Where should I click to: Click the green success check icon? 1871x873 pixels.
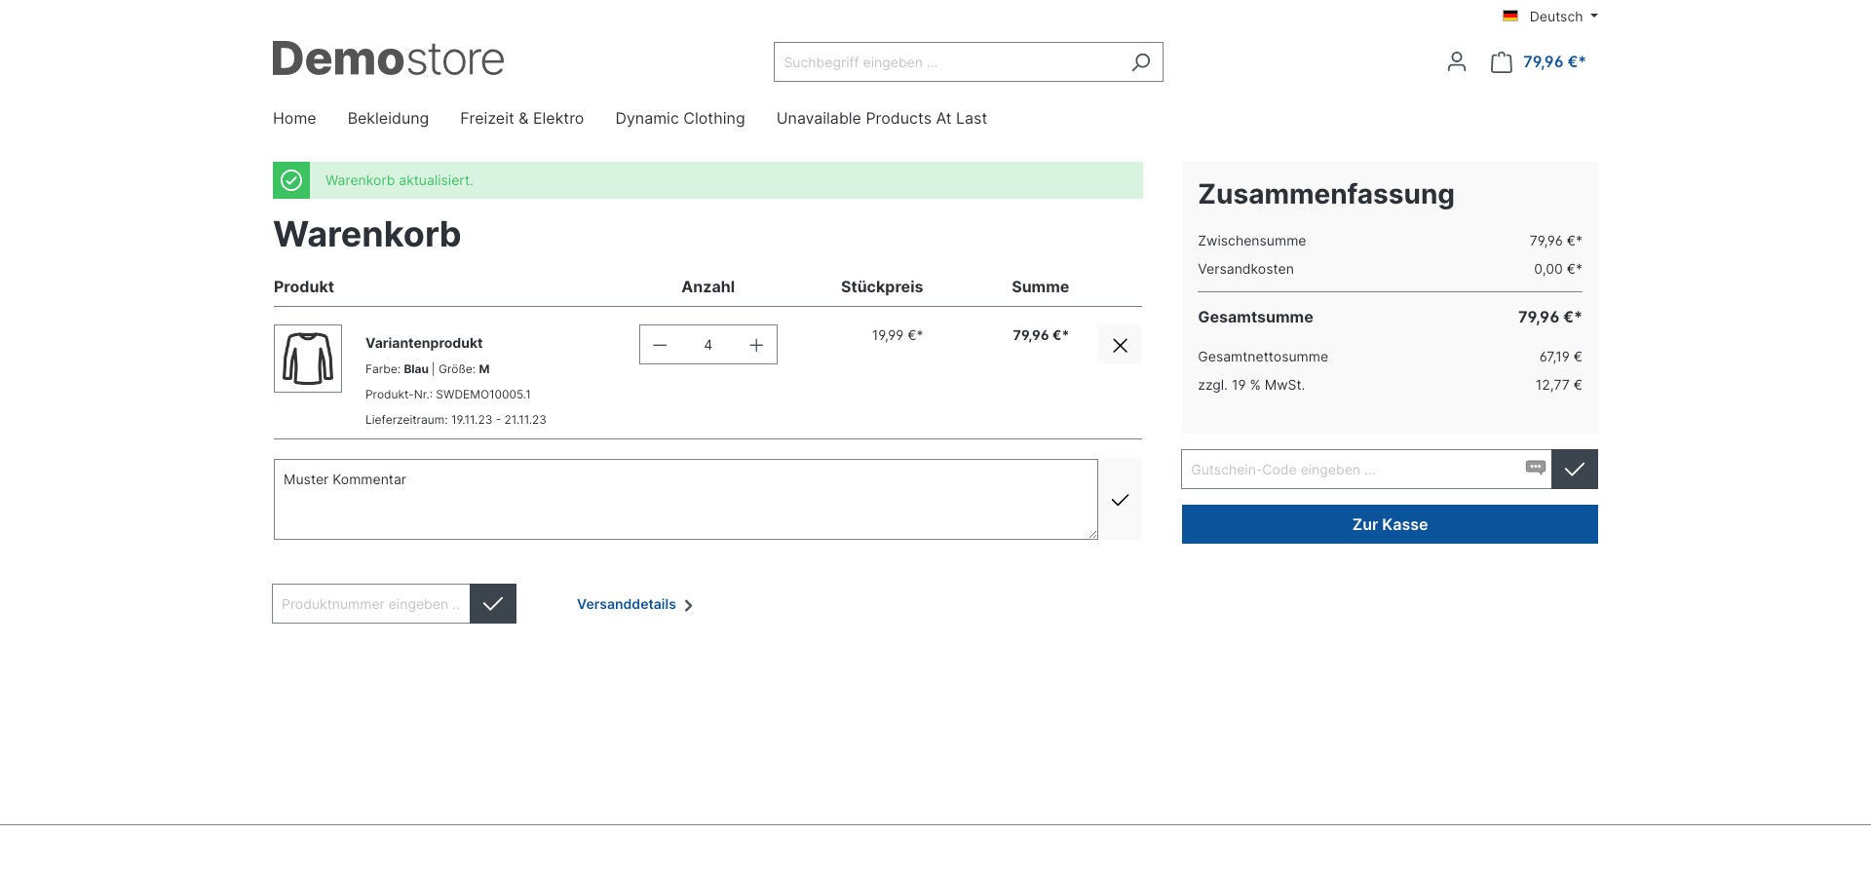click(291, 180)
